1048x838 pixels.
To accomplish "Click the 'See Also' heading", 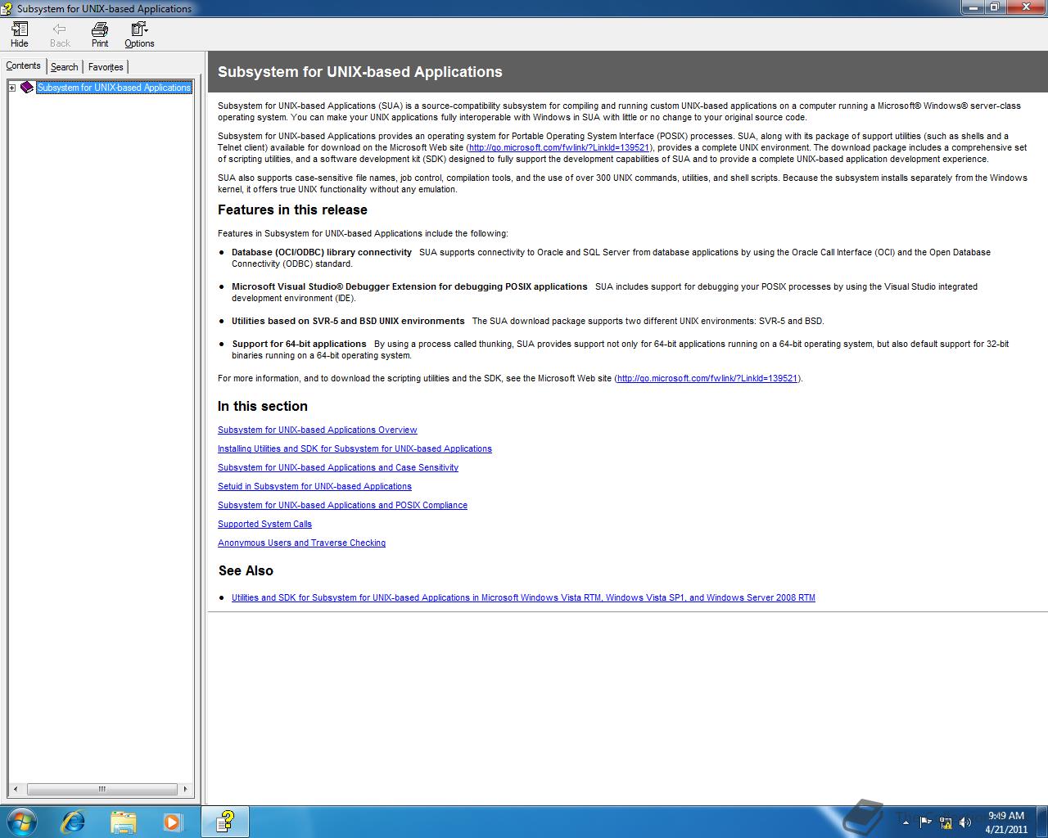I will click(x=246, y=570).
